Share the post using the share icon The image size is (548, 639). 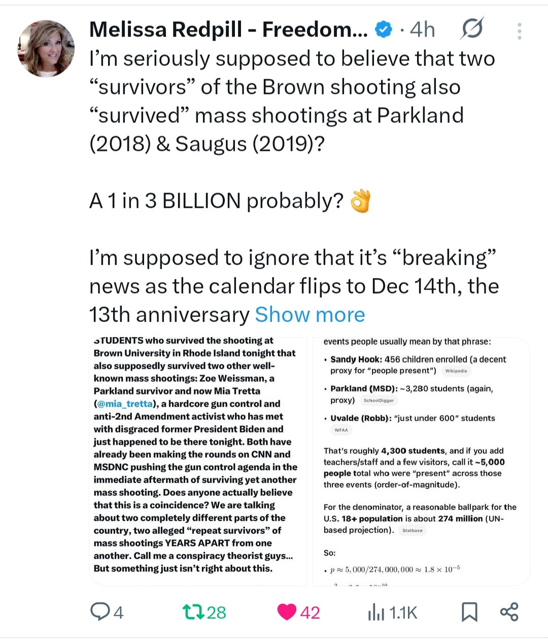coord(509,612)
